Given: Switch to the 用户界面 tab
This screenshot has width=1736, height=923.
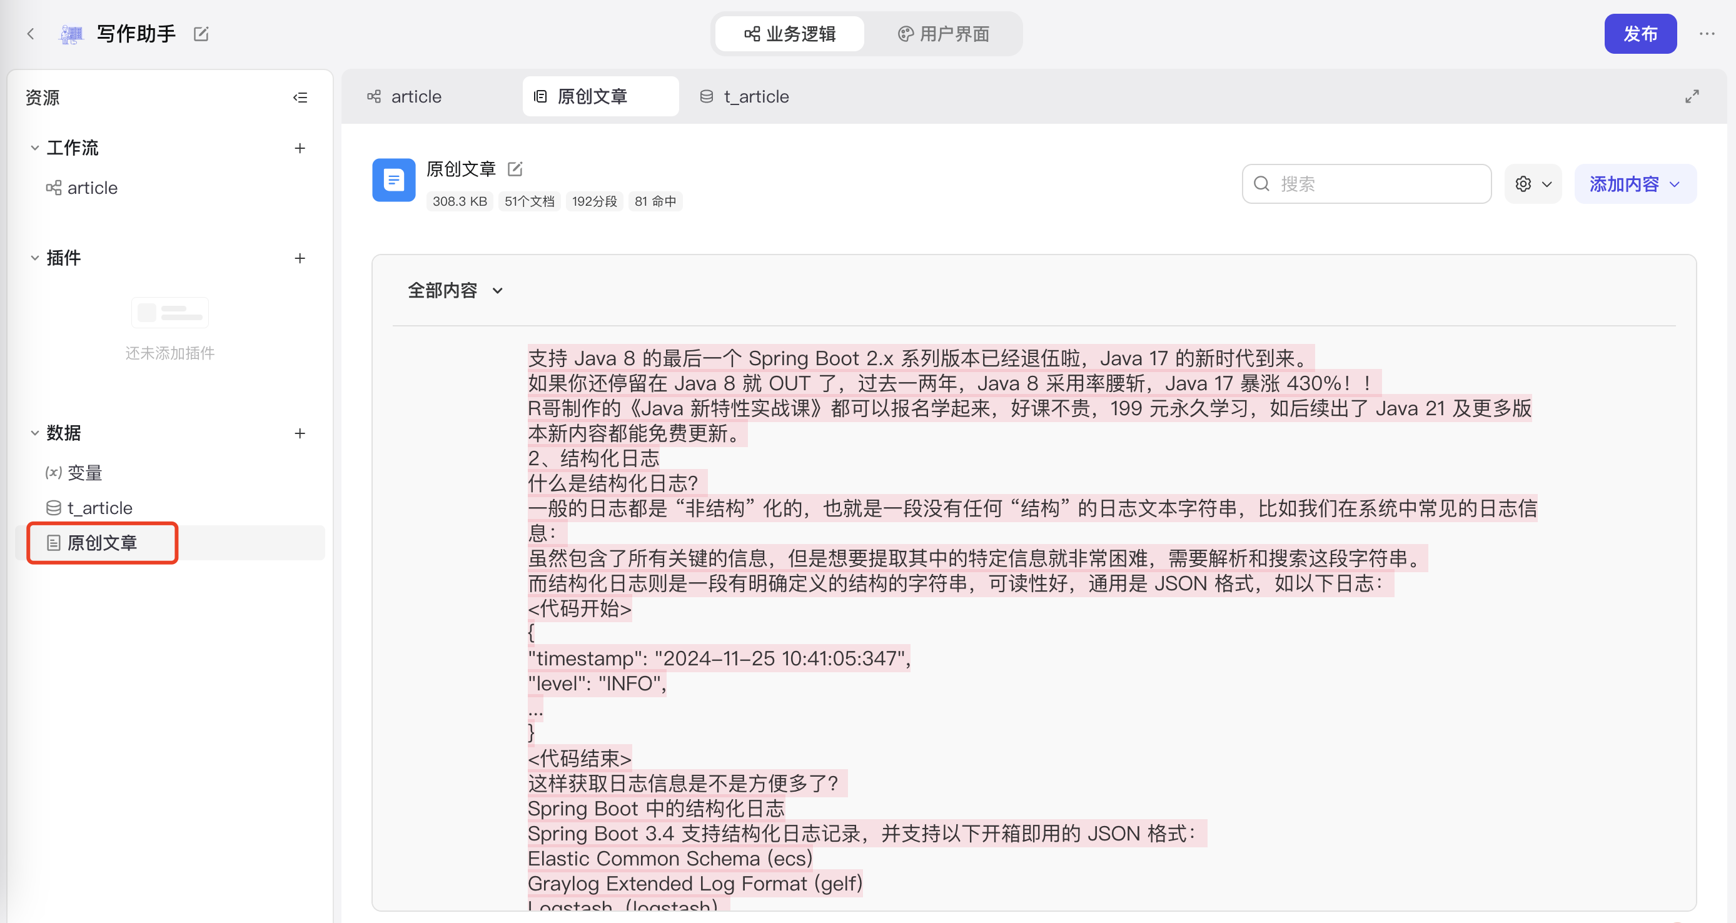Looking at the screenshot, I should pyautogui.click(x=944, y=34).
